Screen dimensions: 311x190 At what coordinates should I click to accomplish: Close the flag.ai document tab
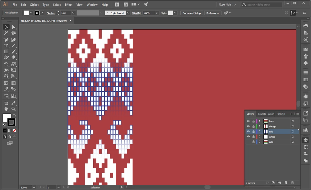tap(70, 21)
